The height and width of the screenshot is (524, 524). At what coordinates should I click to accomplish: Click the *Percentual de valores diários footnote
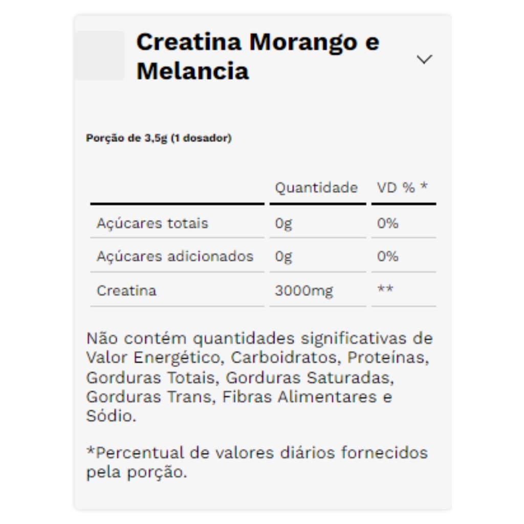256,453
